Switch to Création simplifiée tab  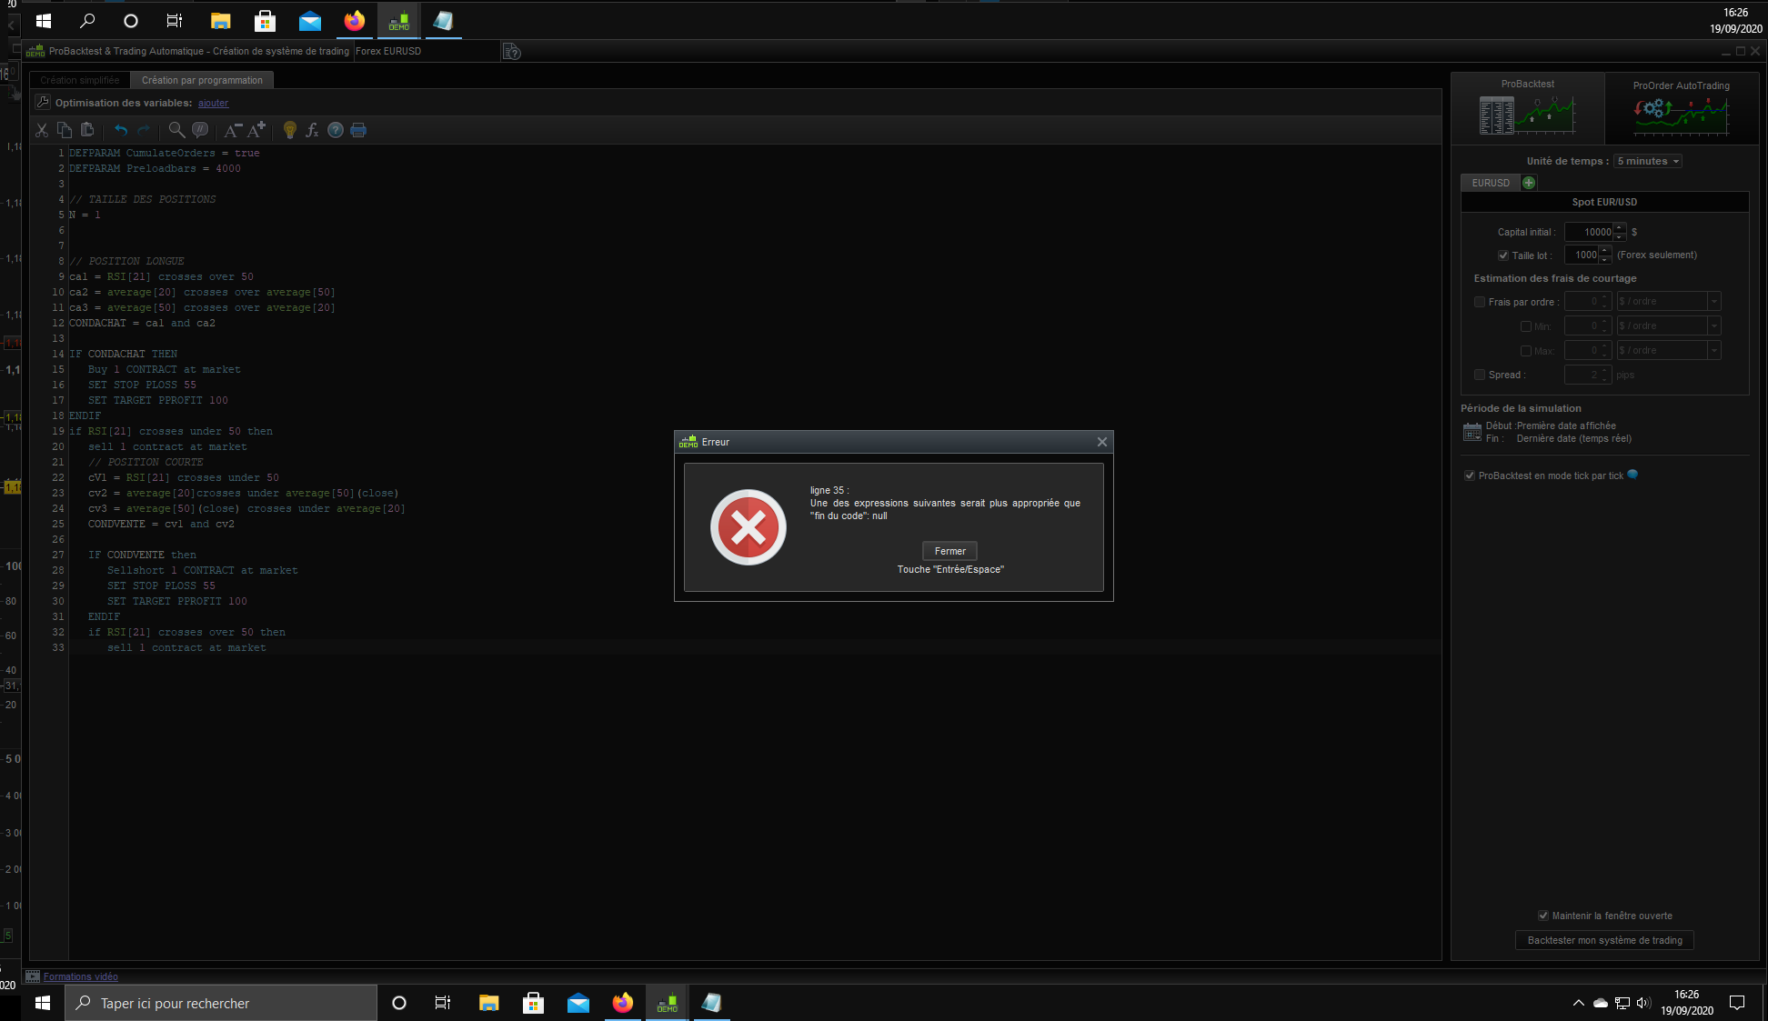80,80
